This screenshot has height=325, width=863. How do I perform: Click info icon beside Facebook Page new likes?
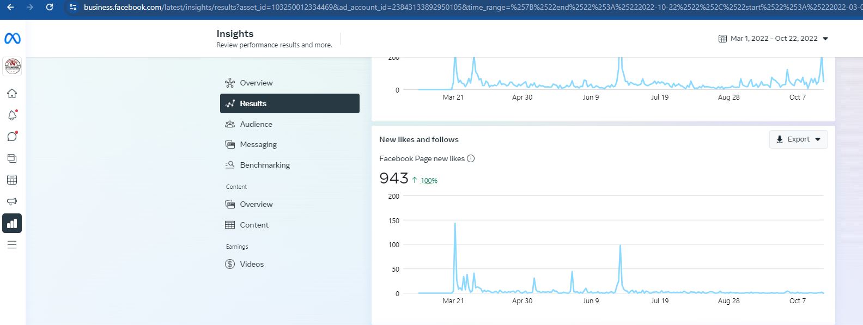click(471, 158)
